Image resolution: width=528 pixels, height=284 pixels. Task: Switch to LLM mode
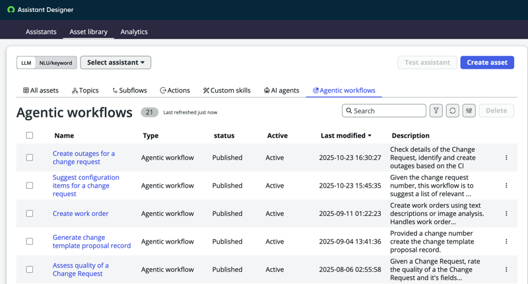[x=26, y=63]
